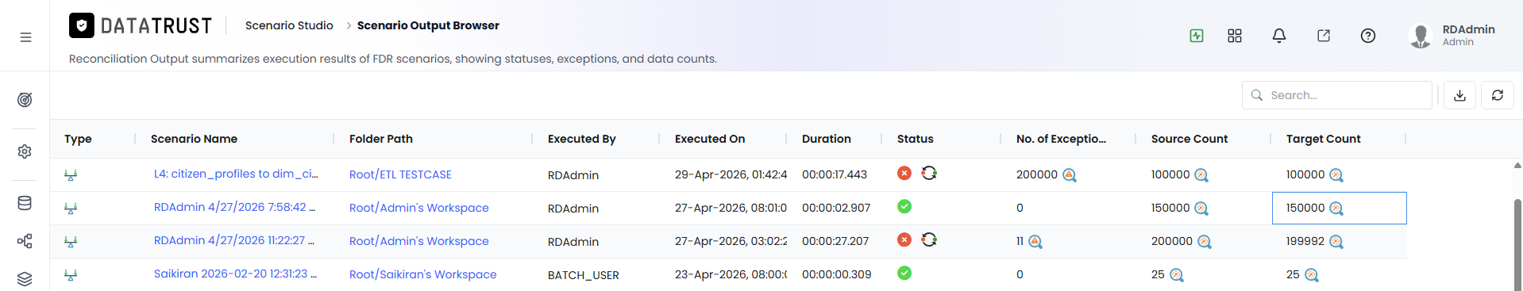
Task: Sort by Source Count column
Action: click(1189, 139)
